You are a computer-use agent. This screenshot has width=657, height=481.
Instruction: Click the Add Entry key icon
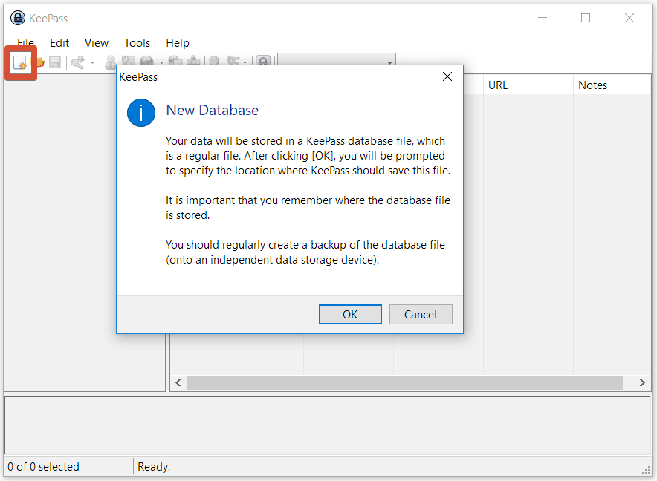click(x=77, y=62)
